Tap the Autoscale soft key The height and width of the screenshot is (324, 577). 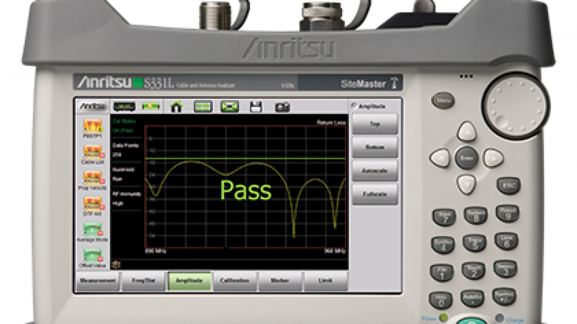pos(375,171)
